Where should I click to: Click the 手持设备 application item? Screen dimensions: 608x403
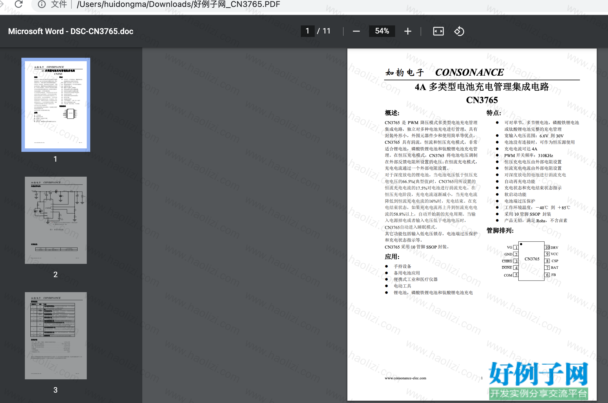point(402,266)
